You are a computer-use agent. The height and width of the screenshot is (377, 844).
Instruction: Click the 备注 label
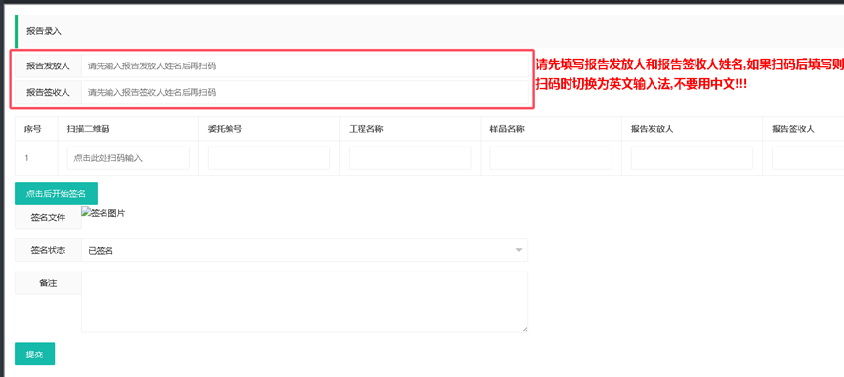[x=48, y=283]
